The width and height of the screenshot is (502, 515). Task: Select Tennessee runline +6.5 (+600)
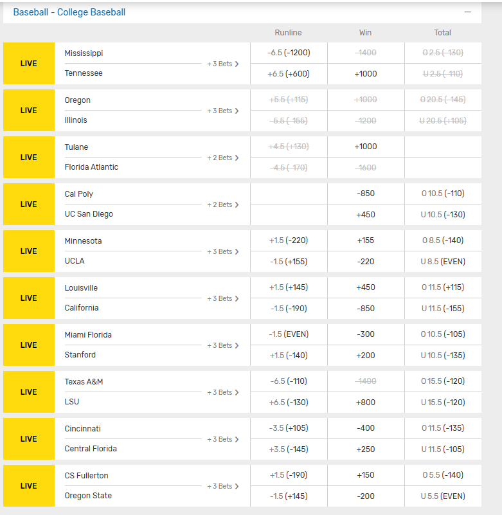tap(289, 74)
